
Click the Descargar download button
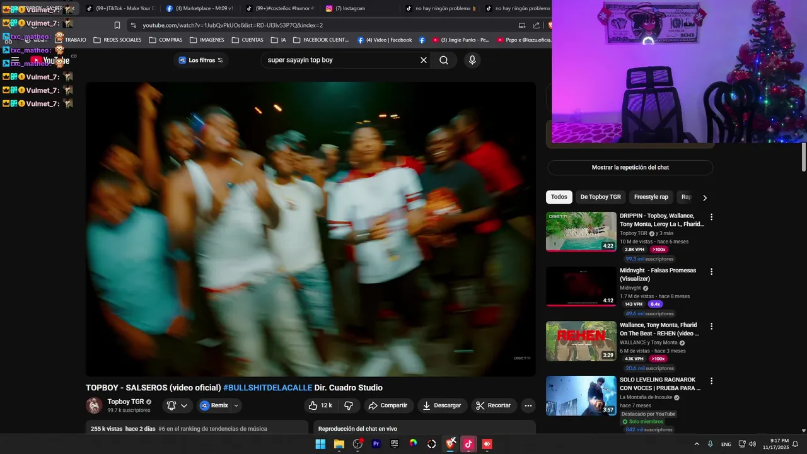(x=441, y=405)
